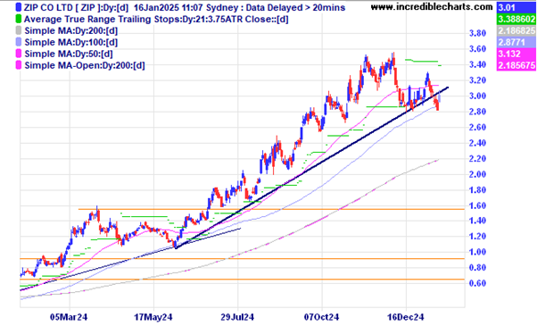Click the 1.20 price axis label
Viewport: 537px width, 326px height.
(x=477, y=237)
